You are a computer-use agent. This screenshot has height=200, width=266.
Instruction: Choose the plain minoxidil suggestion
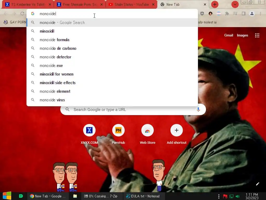[112, 31]
